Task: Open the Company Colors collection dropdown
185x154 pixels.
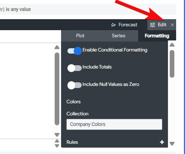Action: tap(114, 124)
